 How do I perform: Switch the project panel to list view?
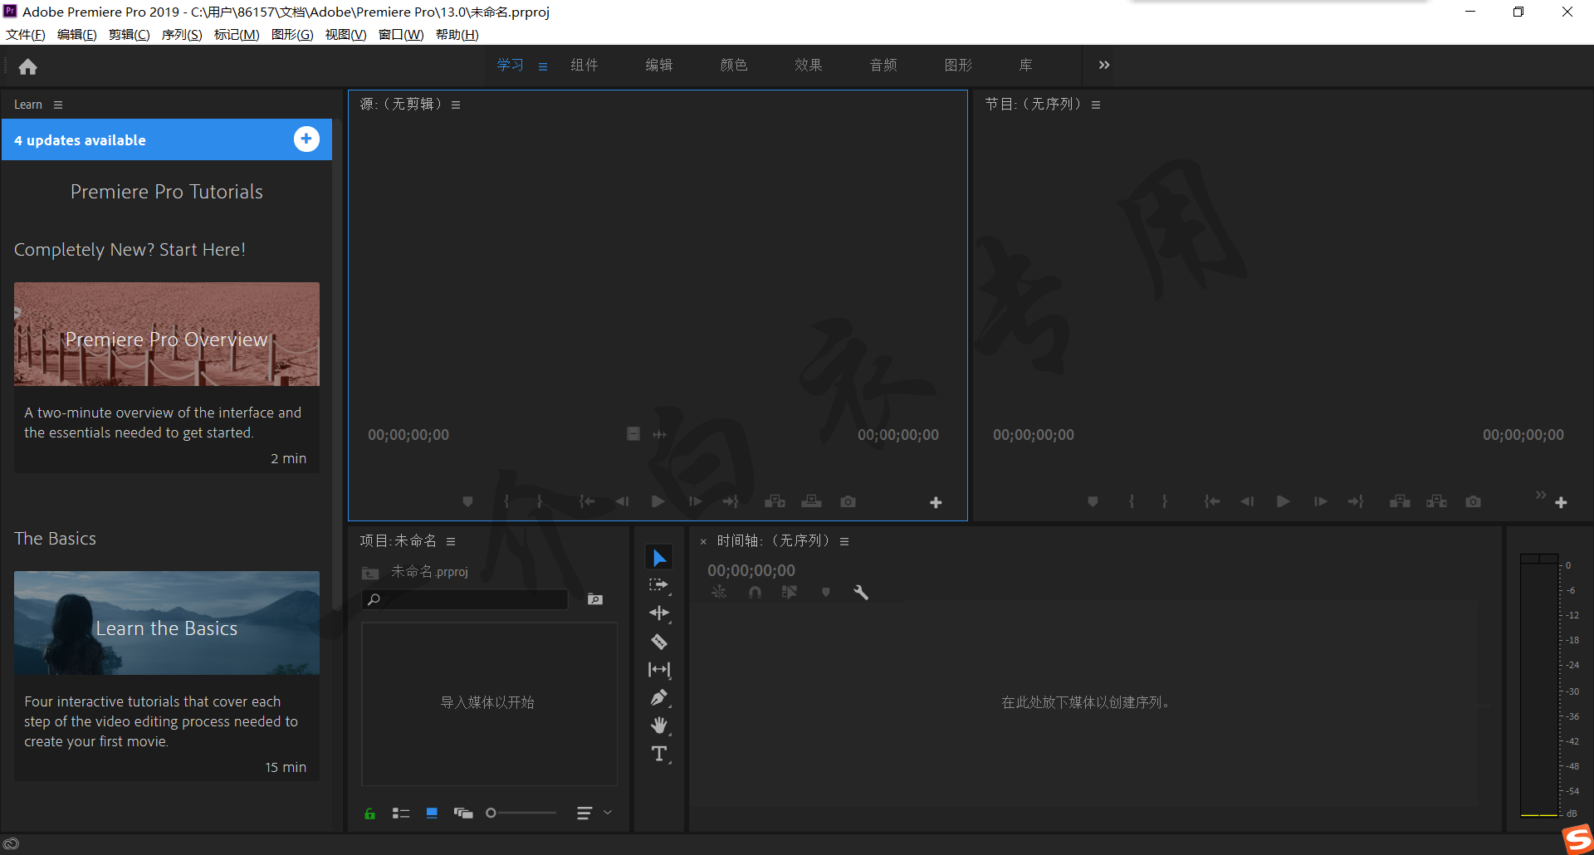401,813
